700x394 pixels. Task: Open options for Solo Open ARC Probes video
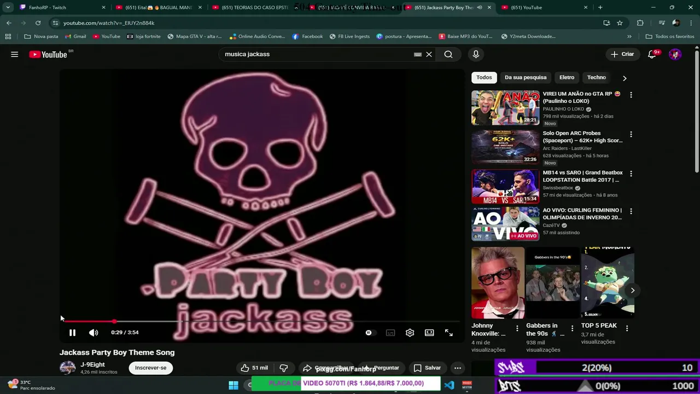coord(631,134)
